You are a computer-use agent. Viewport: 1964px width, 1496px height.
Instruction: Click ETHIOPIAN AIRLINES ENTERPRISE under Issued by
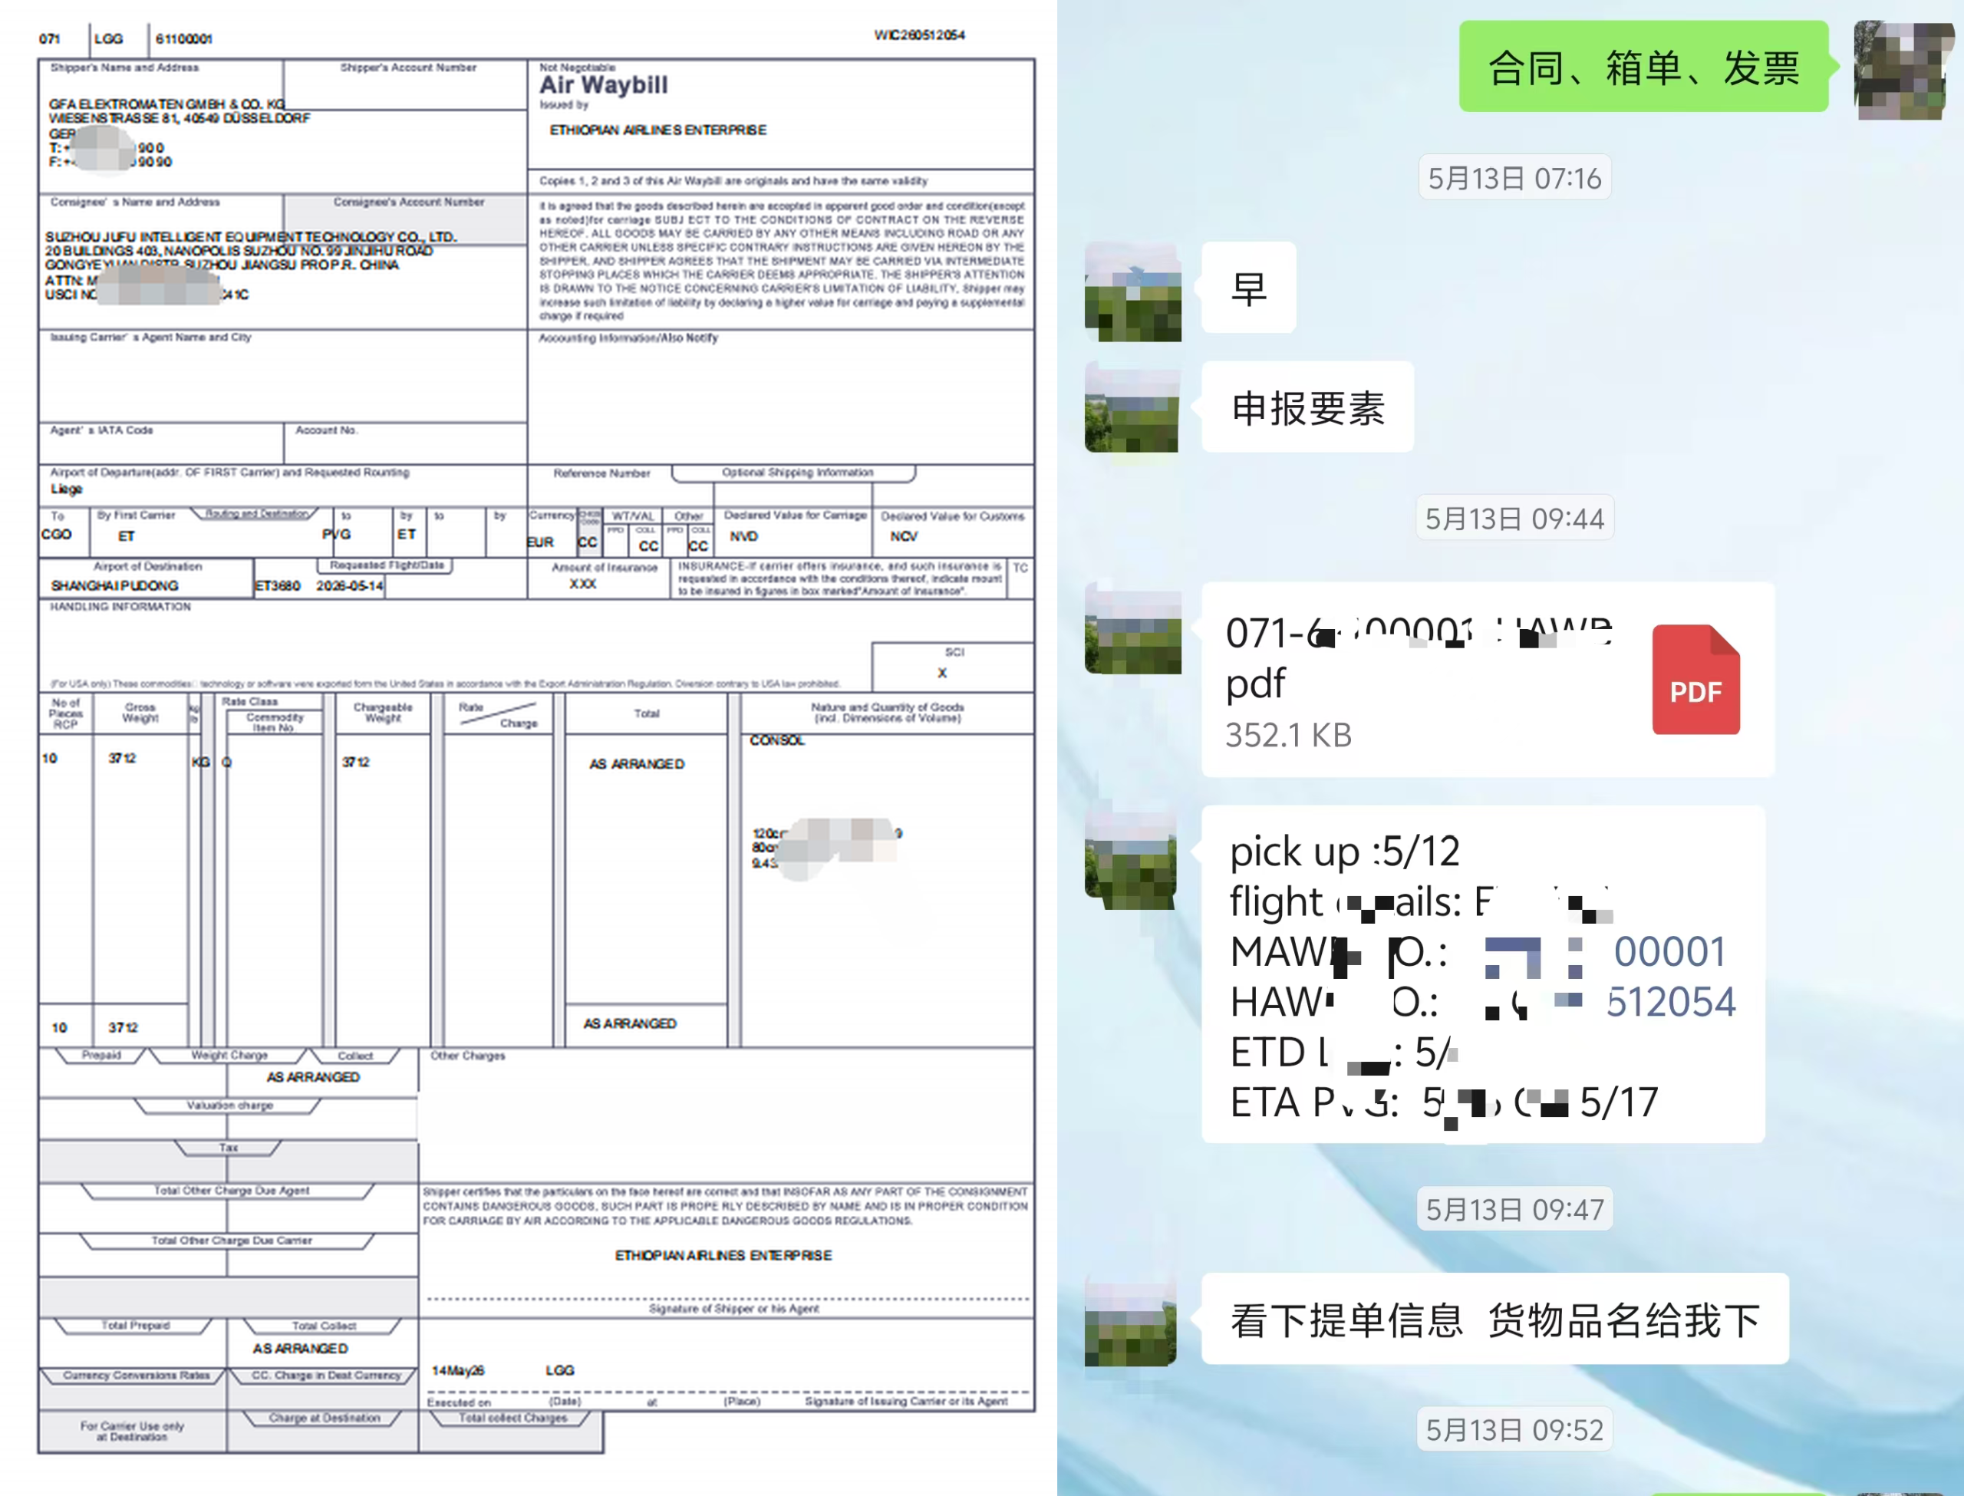[657, 130]
